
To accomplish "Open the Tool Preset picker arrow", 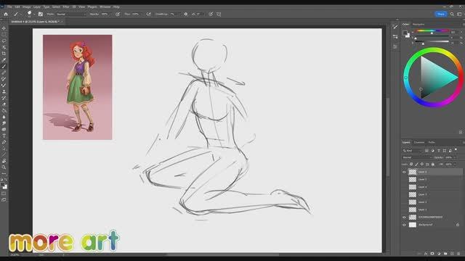I will point(21,14).
